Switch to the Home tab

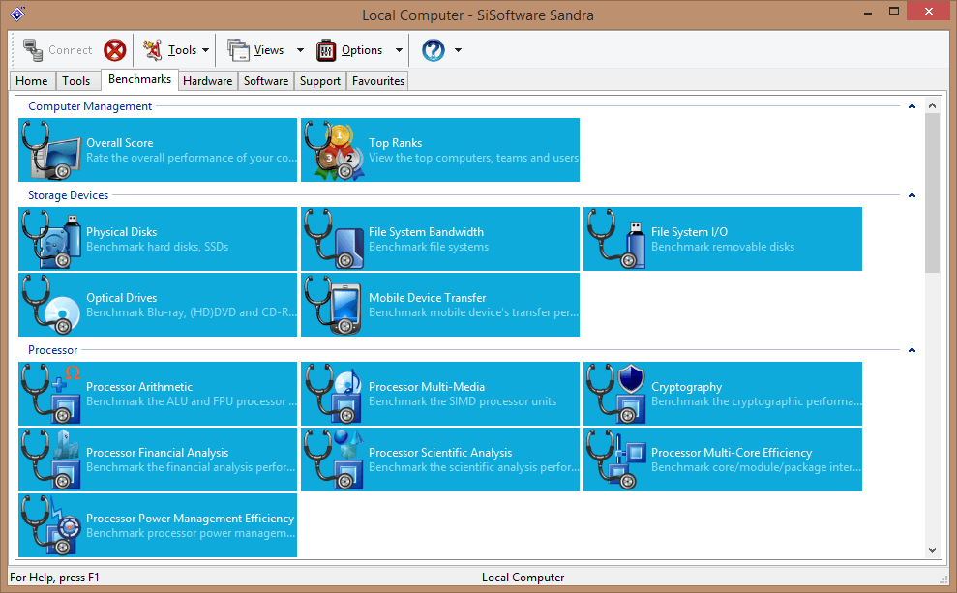click(x=32, y=81)
